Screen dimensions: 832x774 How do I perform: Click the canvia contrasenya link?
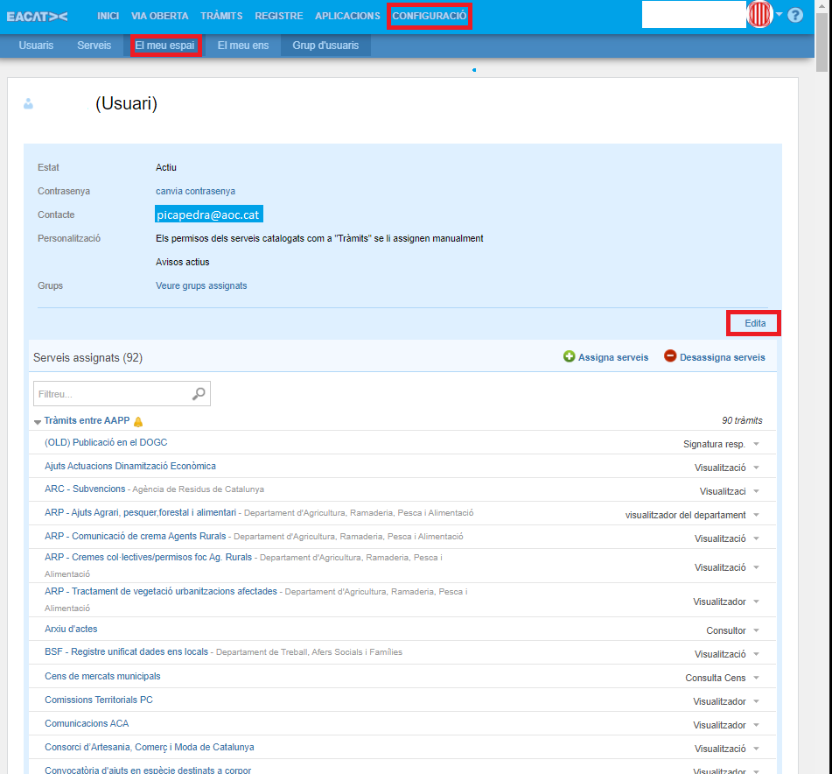click(x=195, y=191)
